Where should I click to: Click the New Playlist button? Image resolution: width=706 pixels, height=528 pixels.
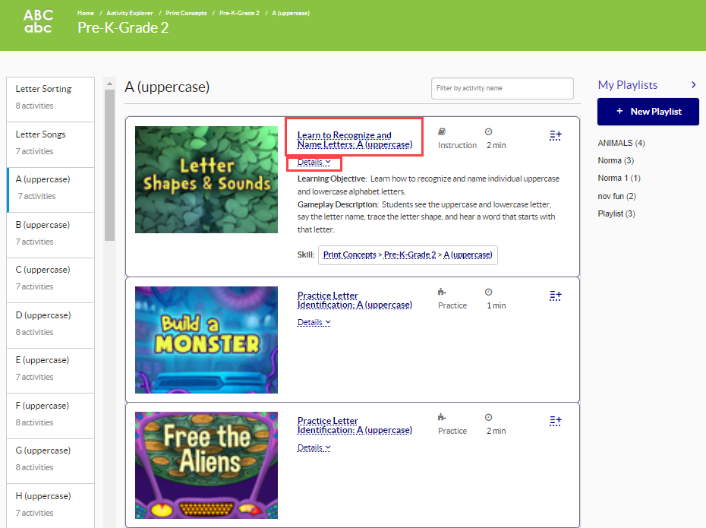click(648, 112)
